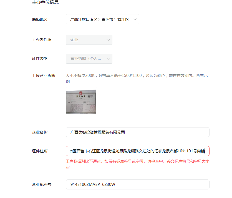Click the 主办单位信息 section heading
This screenshot has height=198, width=232.
click(45, 2)
